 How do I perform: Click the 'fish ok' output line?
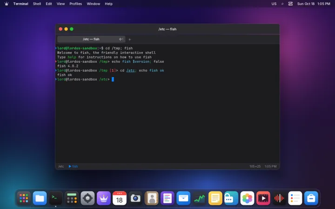[x=65, y=75]
